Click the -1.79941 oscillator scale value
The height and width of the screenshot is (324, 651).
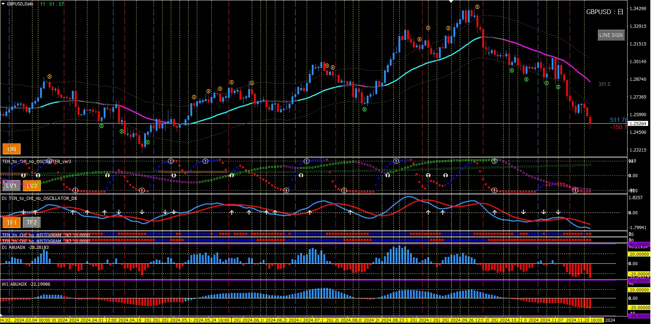638,227
